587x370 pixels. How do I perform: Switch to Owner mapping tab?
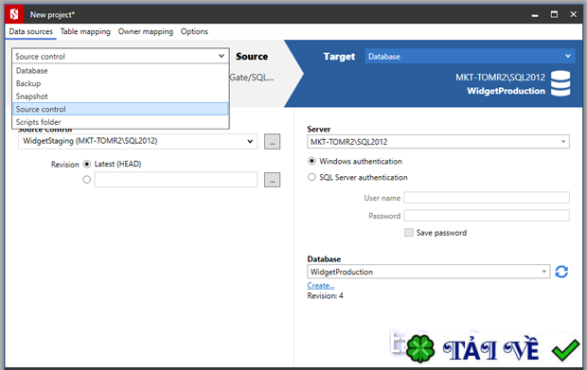click(x=146, y=31)
